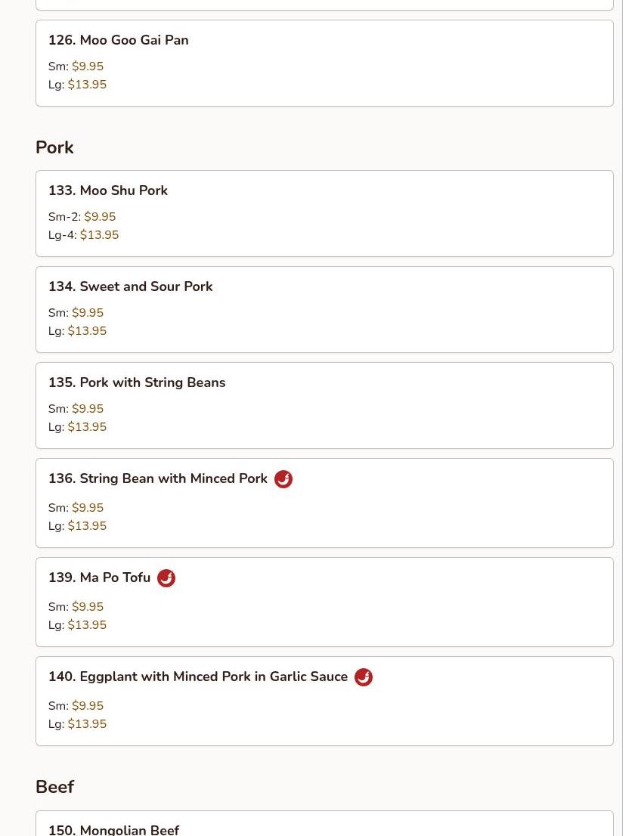The width and height of the screenshot is (638, 836).
Task: Click the Beef section heading
Action: tap(54, 787)
